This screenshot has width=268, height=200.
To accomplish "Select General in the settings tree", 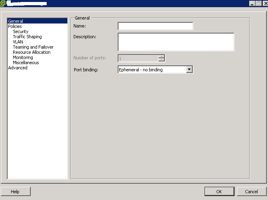I will [16, 21].
